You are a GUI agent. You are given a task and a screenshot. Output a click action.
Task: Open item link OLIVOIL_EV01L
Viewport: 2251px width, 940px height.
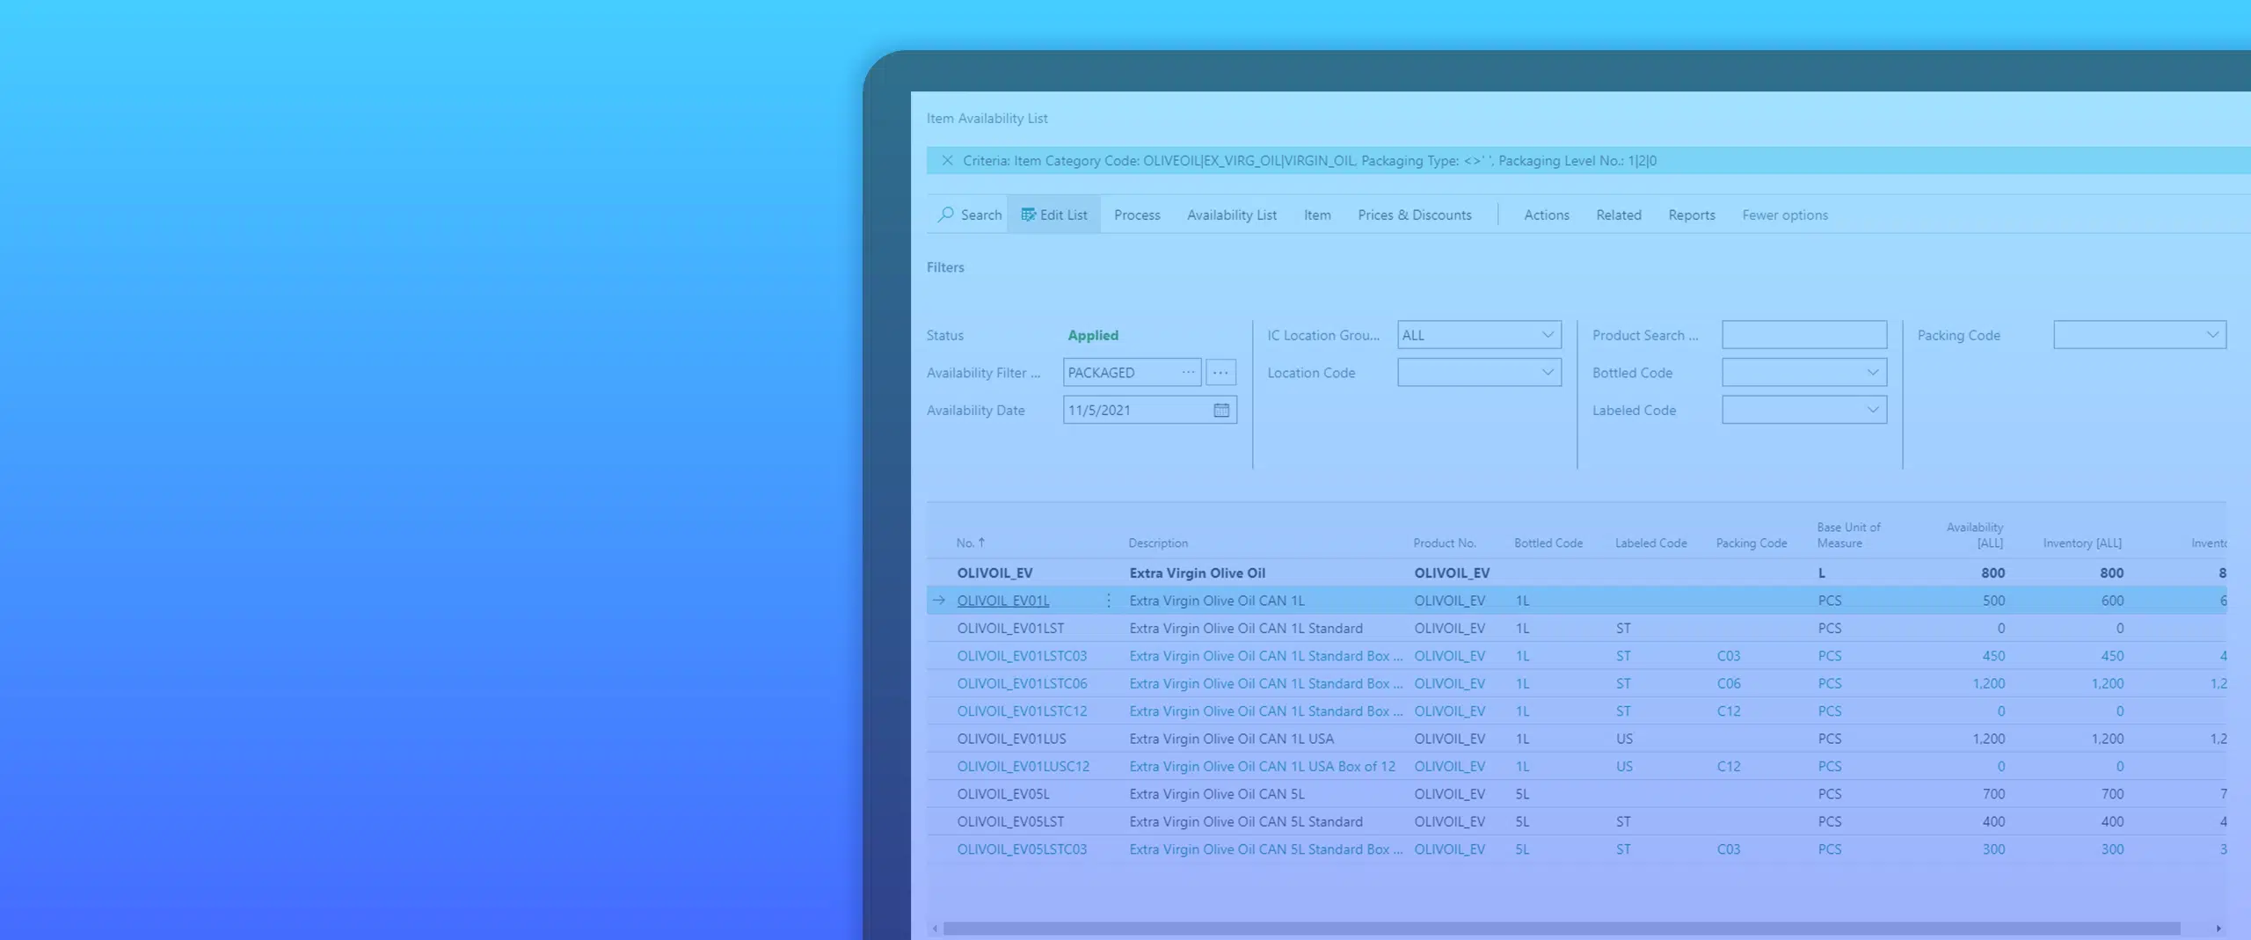coord(1002,601)
